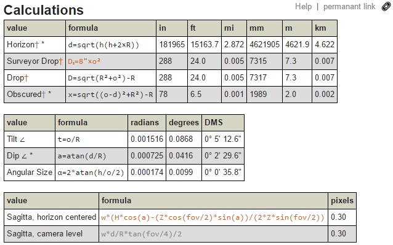This screenshot has height=245, width=393.
Task: Select the Tilt formula t=o/R
Action: click(68, 139)
